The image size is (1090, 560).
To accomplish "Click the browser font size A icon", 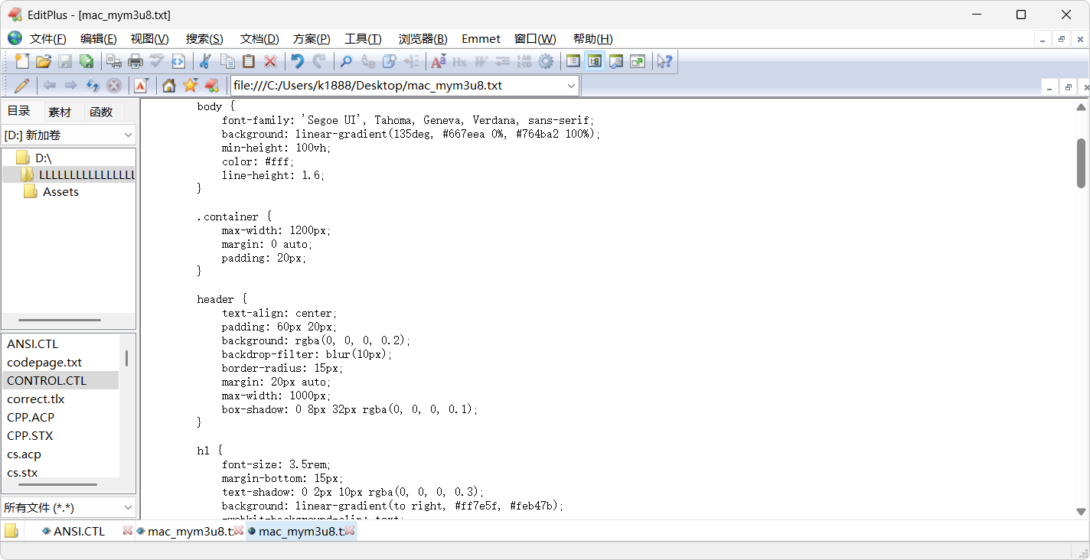I will click(141, 86).
